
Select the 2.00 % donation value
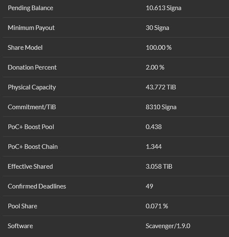[x=155, y=67]
